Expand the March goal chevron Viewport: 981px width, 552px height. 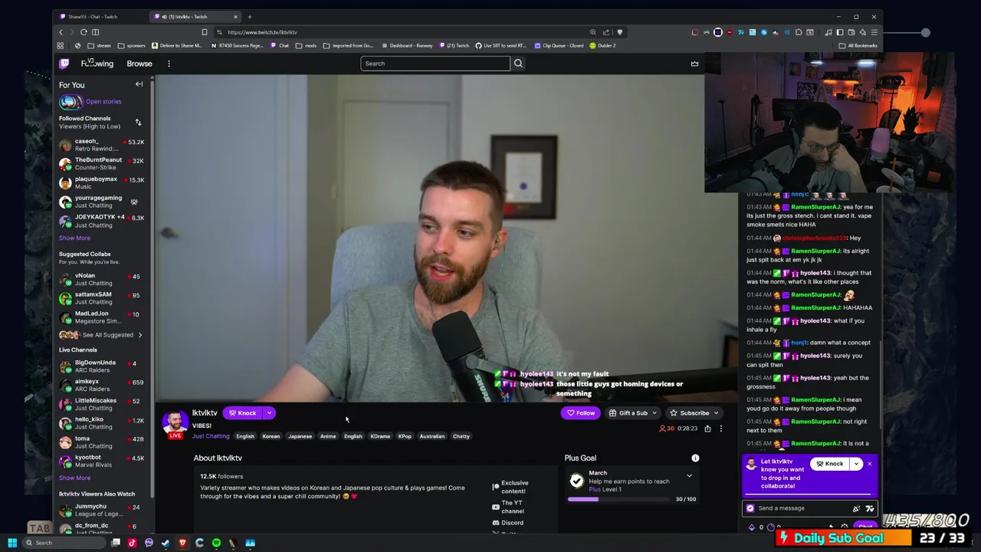pyautogui.click(x=689, y=476)
